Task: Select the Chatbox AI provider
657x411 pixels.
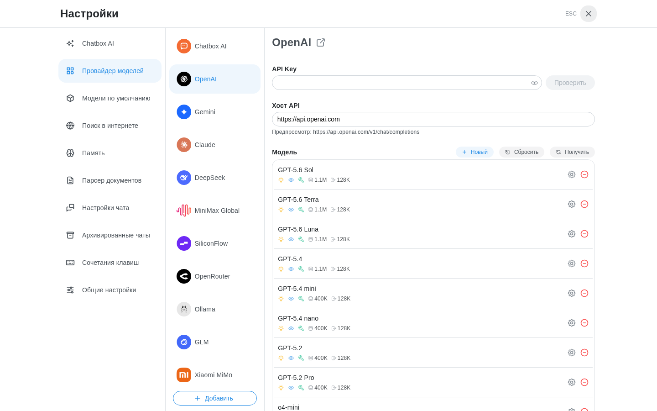Action: tap(215, 46)
